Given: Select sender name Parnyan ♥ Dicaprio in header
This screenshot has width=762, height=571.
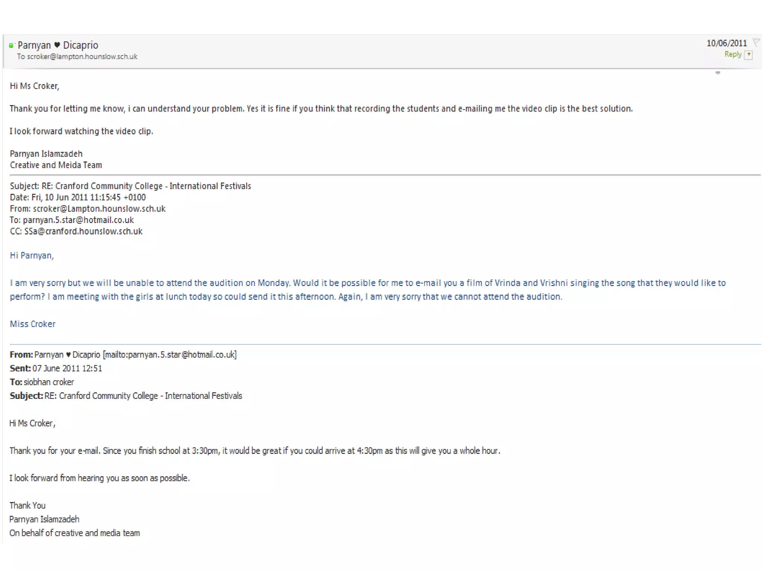Looking at the screenshot, I should (x=58, y=45).
